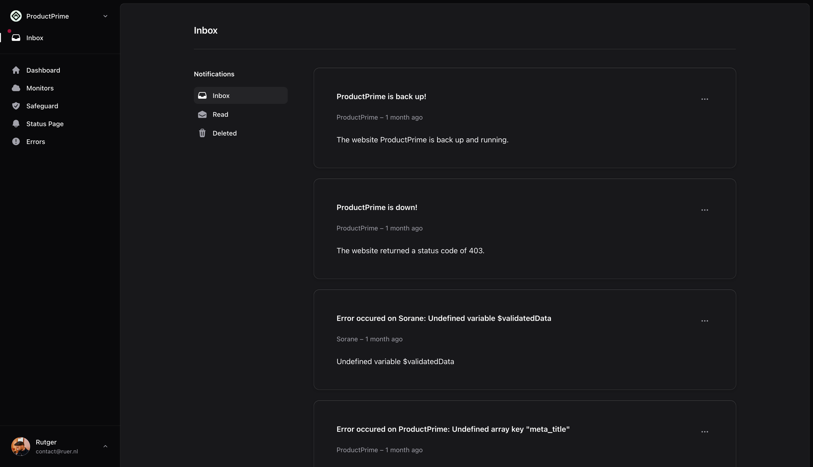Open options for 'ProductPrime is back up!' notification

point(705,99)
